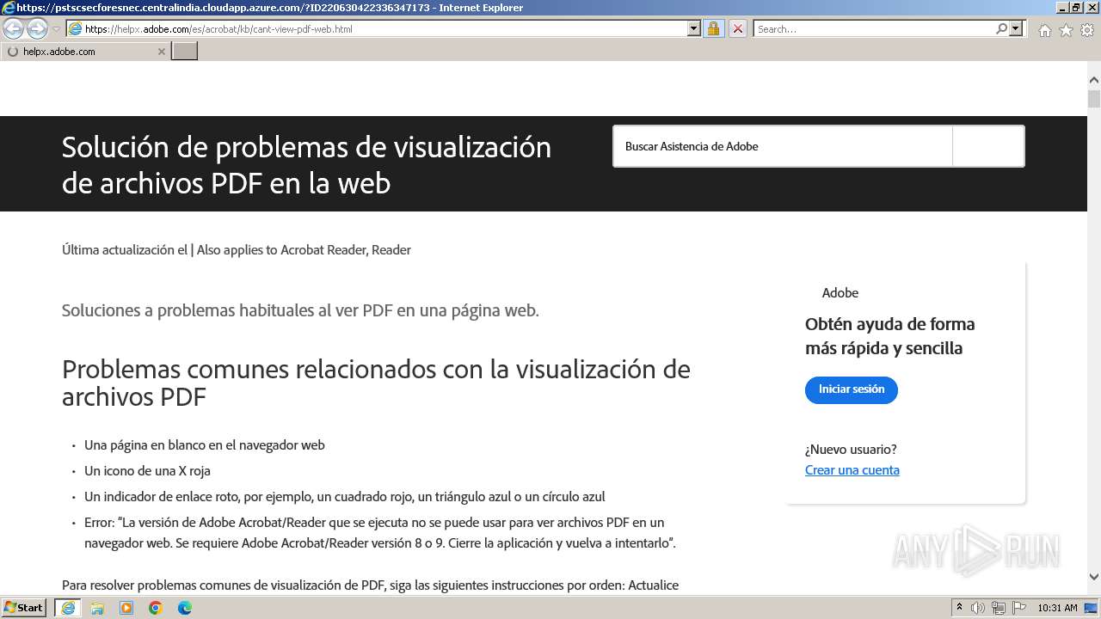The height and width of the screenshot is (619, 1101).
Task: Click the search submit button beside Adobe search
Action: coord(988,146)
